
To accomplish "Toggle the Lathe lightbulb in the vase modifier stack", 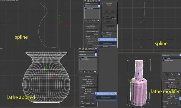I will coord(81,57).
